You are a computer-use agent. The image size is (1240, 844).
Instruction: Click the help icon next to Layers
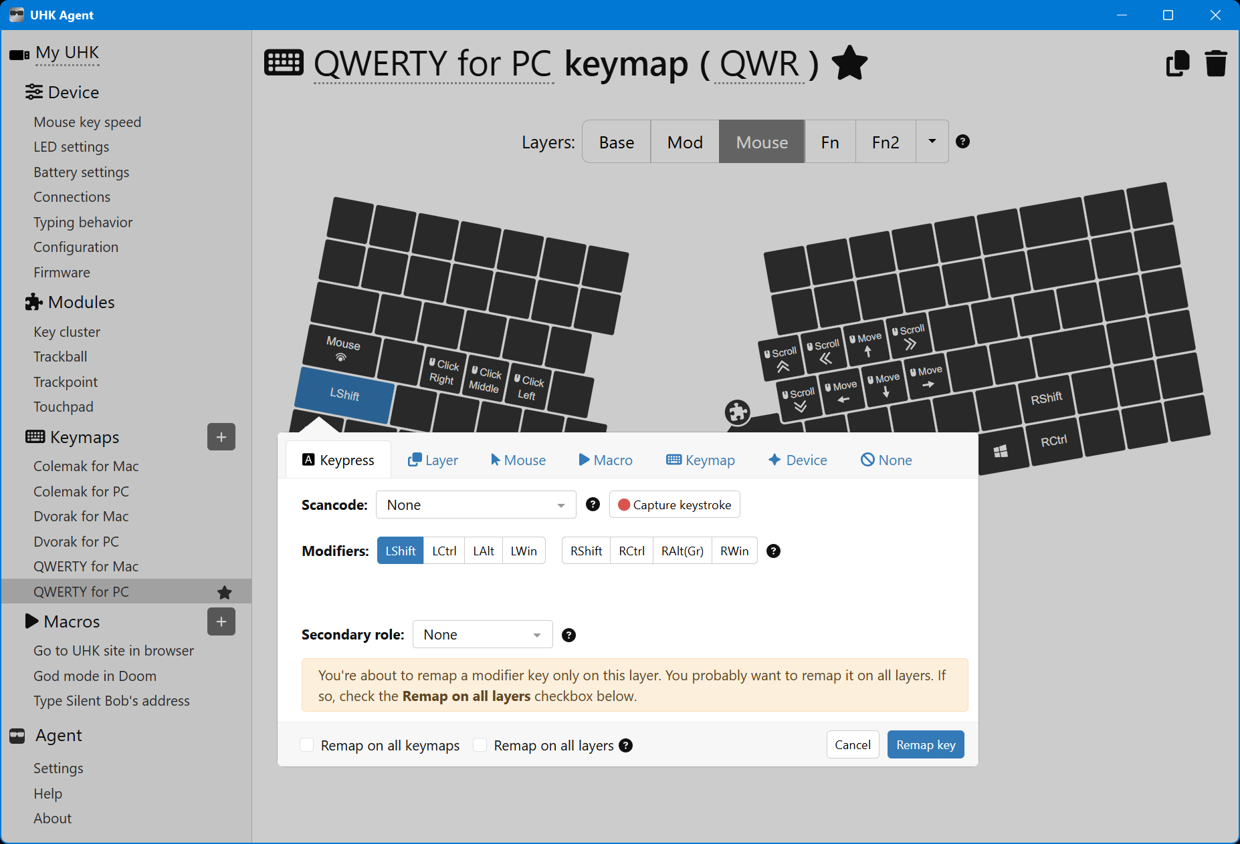click(962, 142)
